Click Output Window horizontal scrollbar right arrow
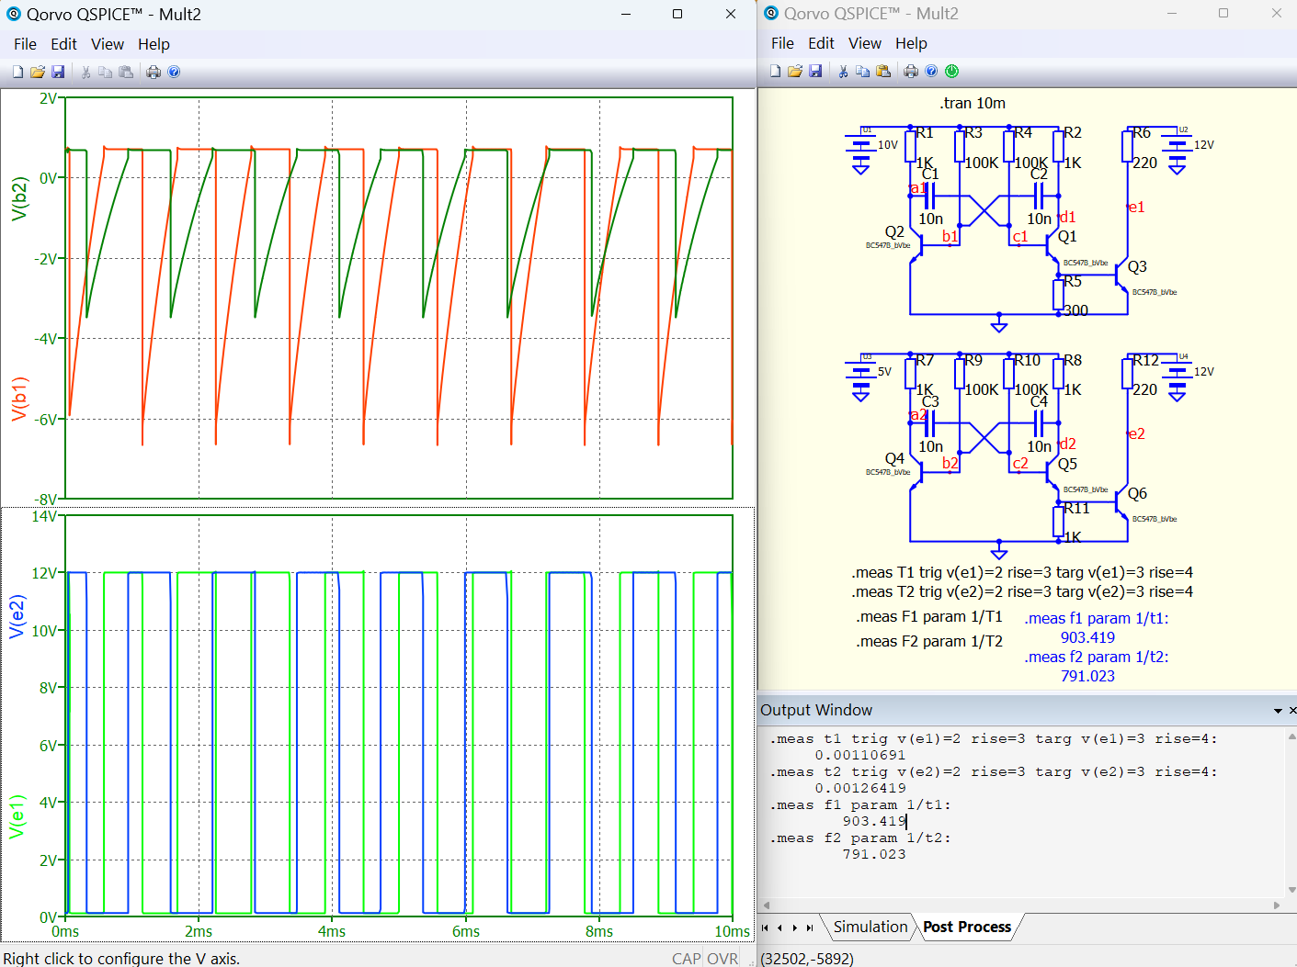 (x=1276, y=905)
